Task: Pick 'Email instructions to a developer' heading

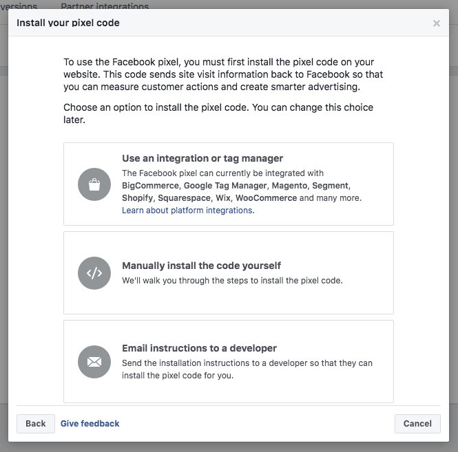Action: click(x=199, y=348)
